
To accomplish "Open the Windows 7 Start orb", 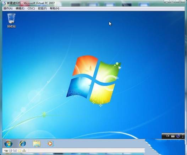I will click(x=9, y=144).
